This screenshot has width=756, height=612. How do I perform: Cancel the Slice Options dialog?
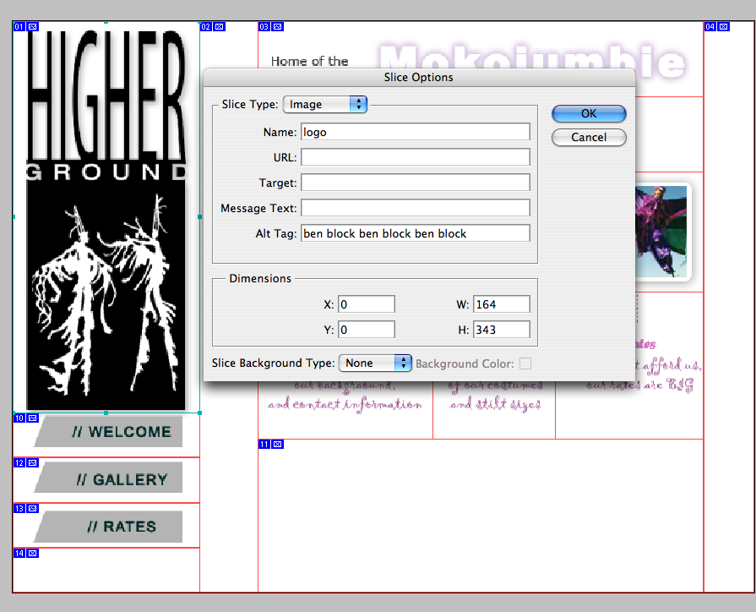pyautogui.click(x=589, y=137)
